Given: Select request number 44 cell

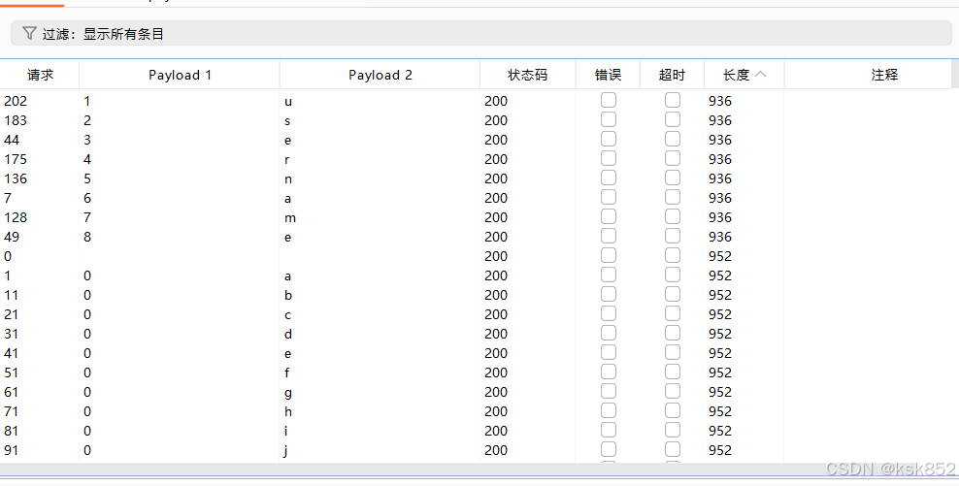Looking at the screenshot, I should click(12, 140).
